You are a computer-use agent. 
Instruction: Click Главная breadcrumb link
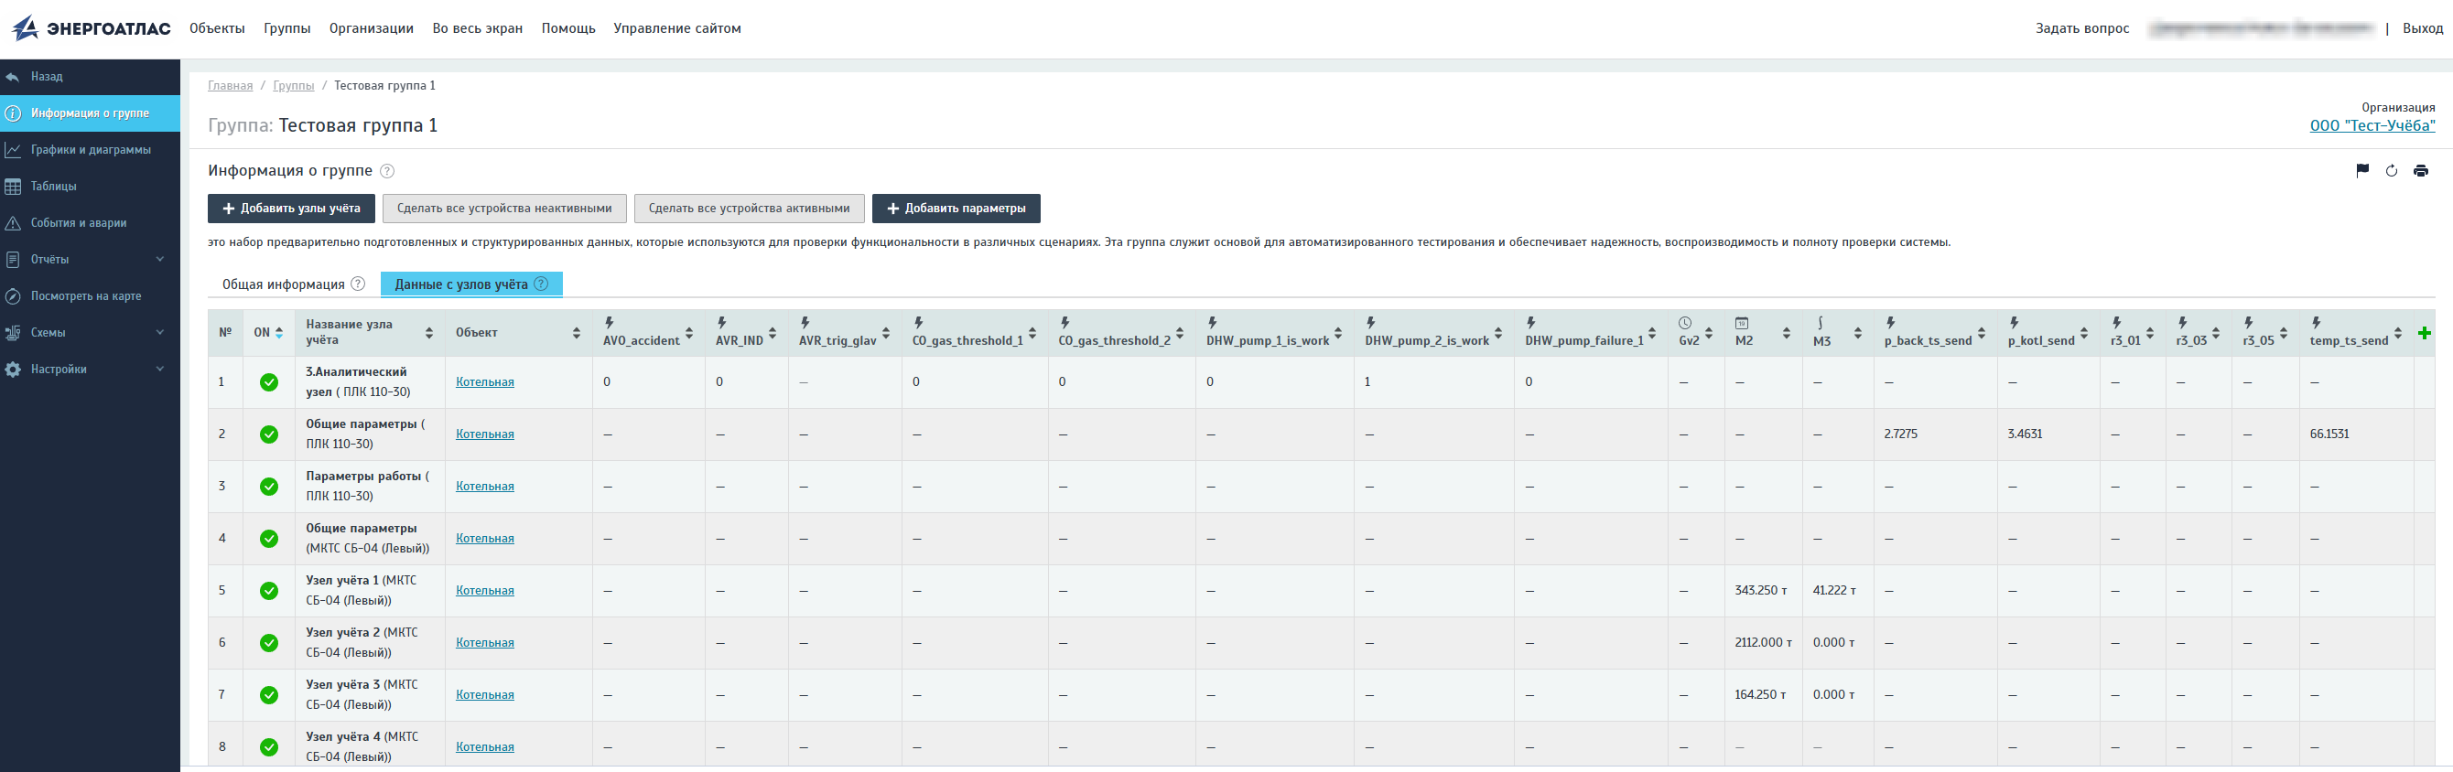point(231,86)
